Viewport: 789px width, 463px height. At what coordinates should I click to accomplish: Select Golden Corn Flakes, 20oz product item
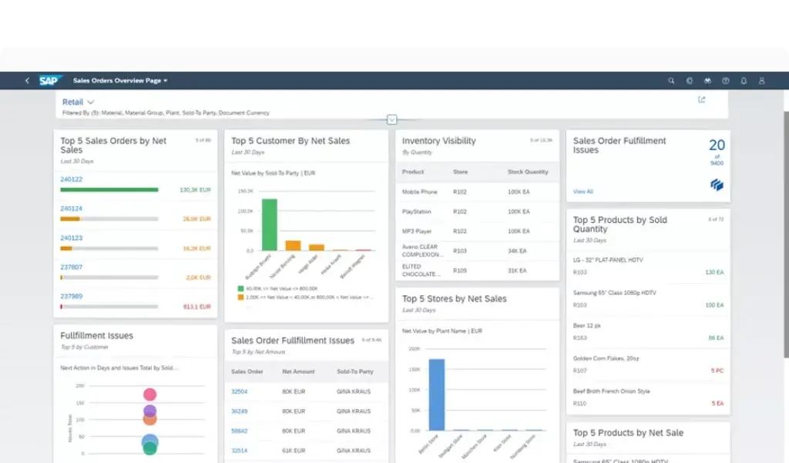point(648,364)
